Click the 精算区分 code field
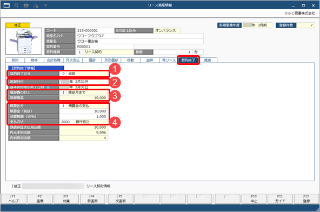 63,106
